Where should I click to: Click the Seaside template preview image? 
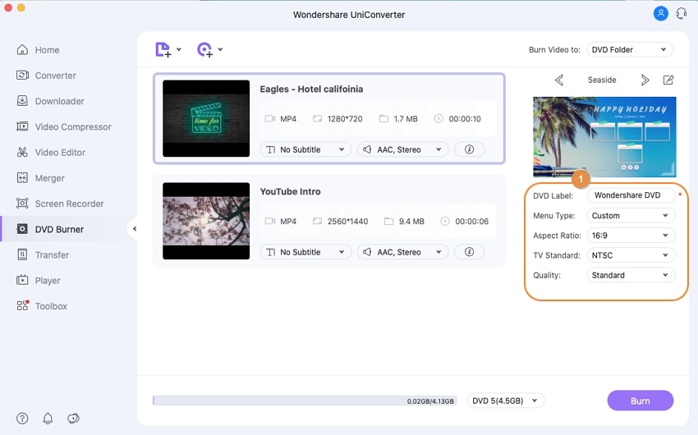(604, 136)
